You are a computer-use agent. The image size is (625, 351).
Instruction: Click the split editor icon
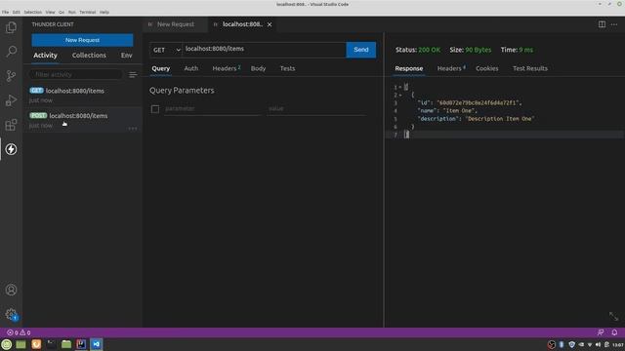click(x=602, y=24)
